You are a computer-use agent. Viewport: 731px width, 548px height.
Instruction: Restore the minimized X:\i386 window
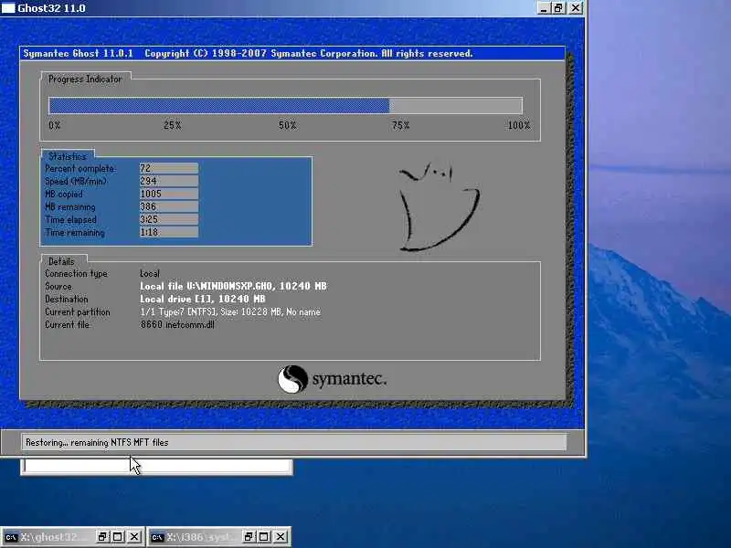click(249, 537)
